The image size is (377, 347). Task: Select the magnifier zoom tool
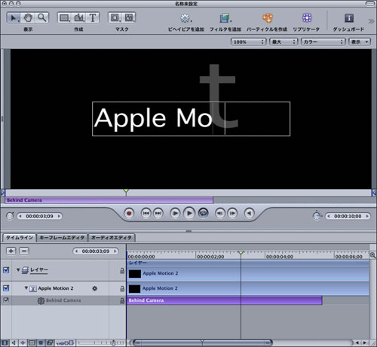click(x=41, y=17)
